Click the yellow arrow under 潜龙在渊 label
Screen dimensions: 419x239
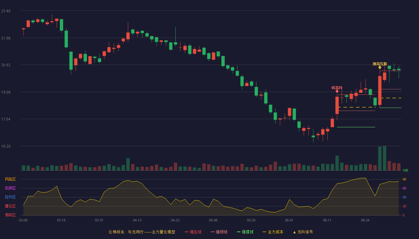click(380, 68)
